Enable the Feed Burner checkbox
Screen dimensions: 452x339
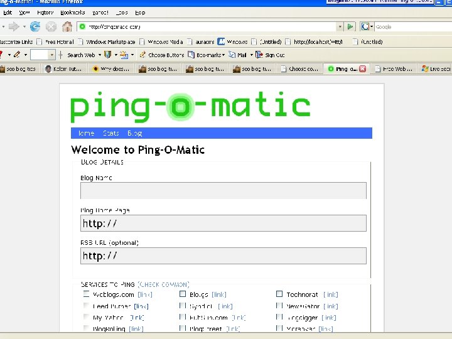pyautogui.click(x=86, y=305)
